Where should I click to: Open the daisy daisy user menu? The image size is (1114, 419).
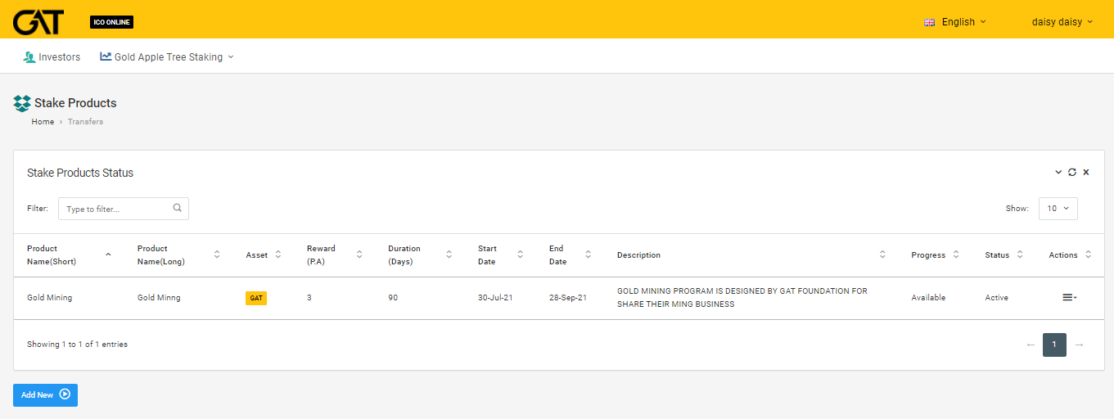[x=1062, y=22]
